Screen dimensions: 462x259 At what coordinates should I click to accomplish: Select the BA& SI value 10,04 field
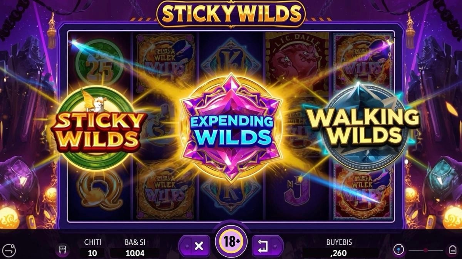point(136,253)
